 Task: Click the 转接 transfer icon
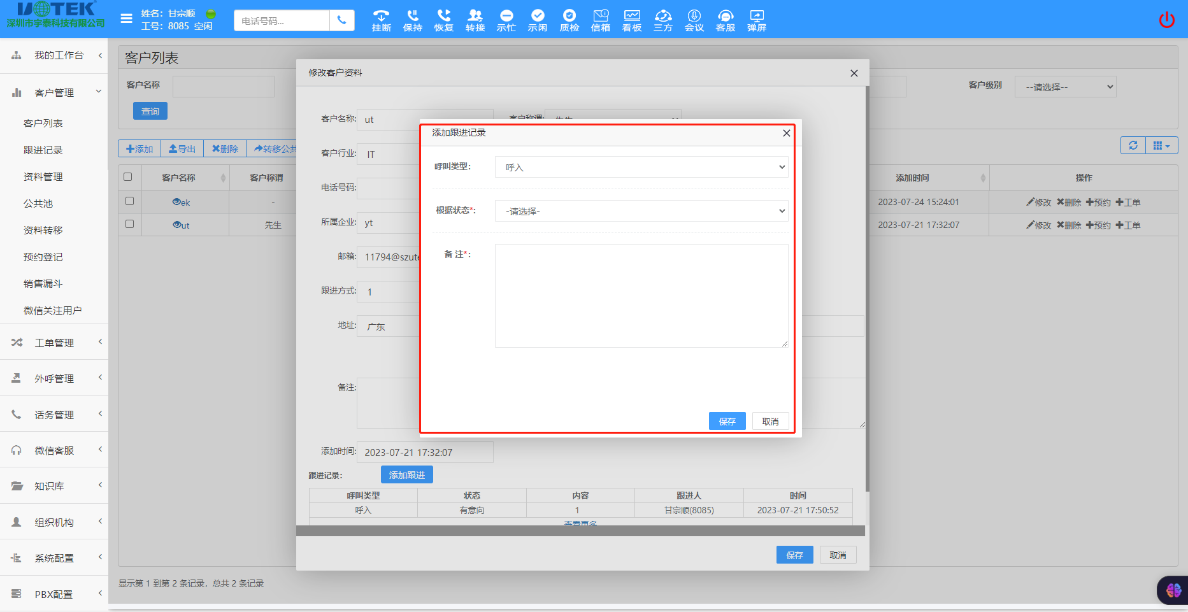[x=475, y=19]
